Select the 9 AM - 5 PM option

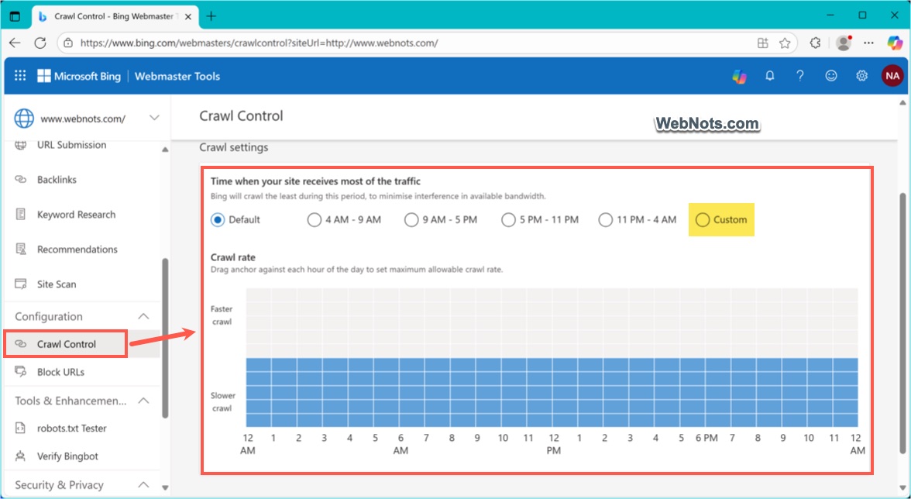point(411,219)
